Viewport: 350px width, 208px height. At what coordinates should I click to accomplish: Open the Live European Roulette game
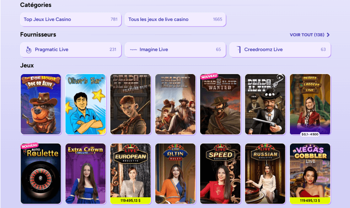131,173
